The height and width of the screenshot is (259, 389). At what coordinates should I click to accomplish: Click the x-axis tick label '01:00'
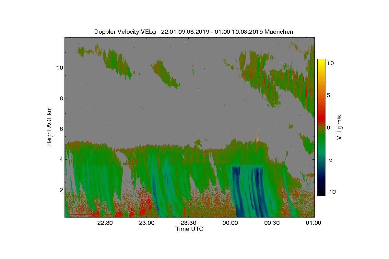[x=314, y=223]
